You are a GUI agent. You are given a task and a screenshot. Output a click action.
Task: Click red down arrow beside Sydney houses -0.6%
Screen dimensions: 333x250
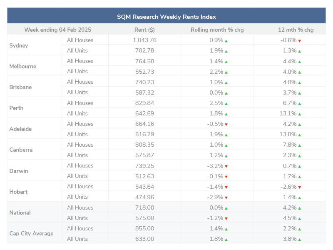click(x=299, y=41)
